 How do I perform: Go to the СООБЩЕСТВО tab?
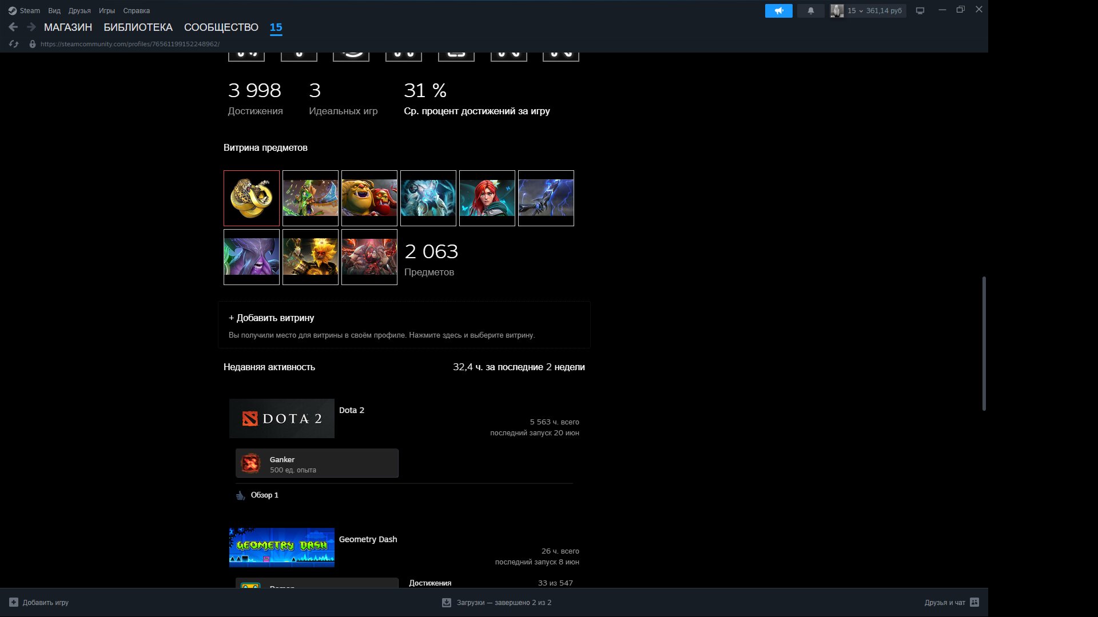[x=221, y=27]
